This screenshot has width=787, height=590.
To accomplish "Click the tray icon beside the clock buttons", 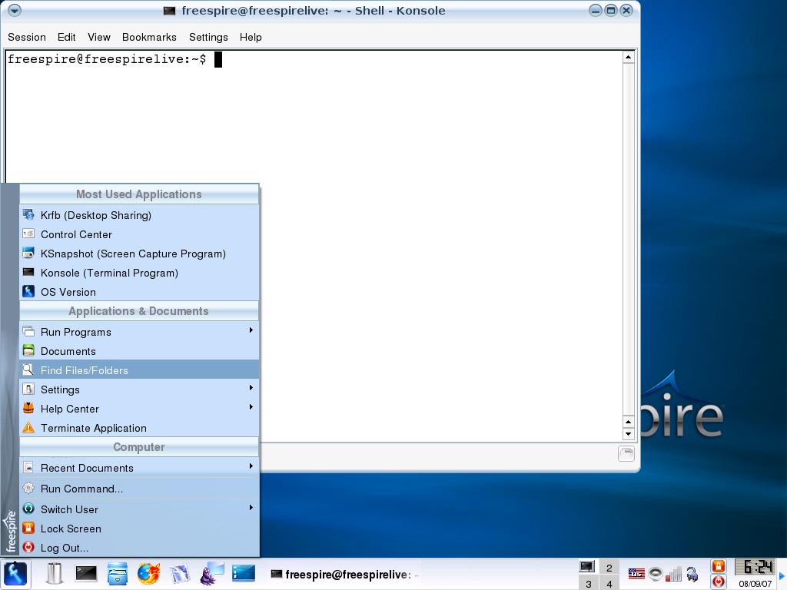I will 692,573.
